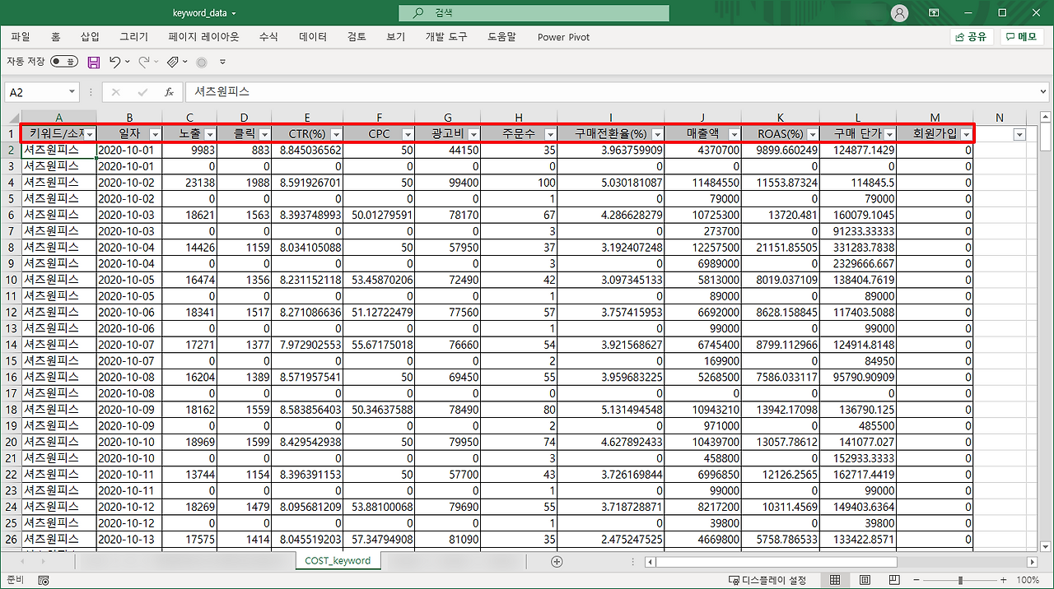This screenshot has width=1054, height=589.
Task: Open 디스플레이 설정 display settings
Action: point(767,580)
